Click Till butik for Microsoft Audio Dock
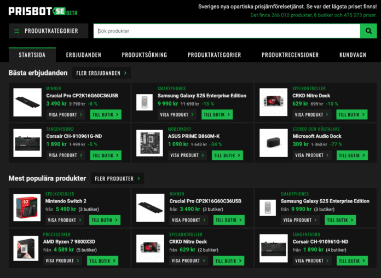Viewport: 381px width, 278px height. 352,155
